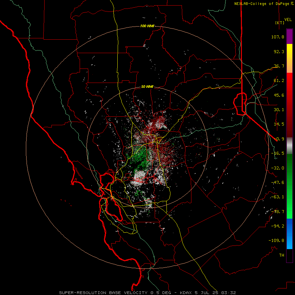Click the -0.9 legend value
Viewport: 295px width, 295px height.
coord(279,139)
